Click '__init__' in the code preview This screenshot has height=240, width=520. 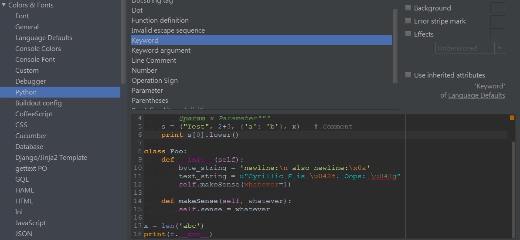196,160
